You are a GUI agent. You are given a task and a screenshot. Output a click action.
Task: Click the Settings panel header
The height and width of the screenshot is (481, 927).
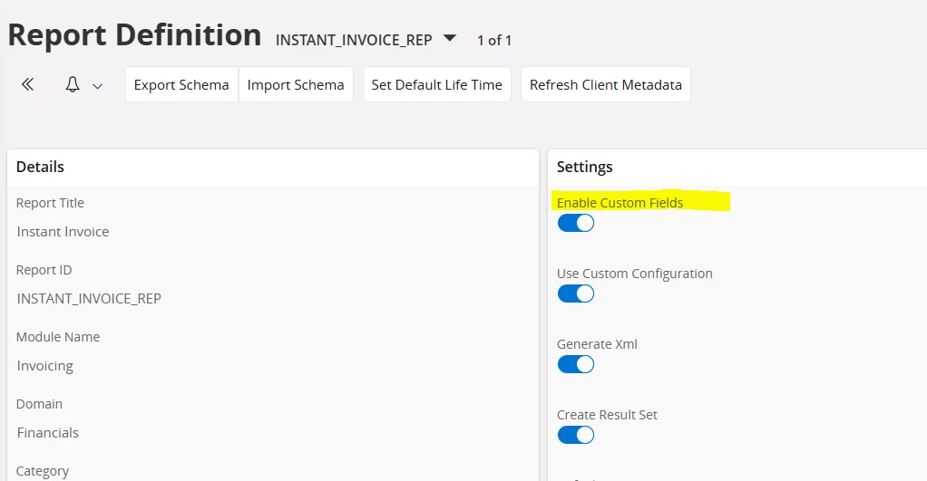[584, 167]
